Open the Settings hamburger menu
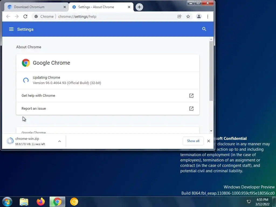This screenshot has width=276, height=207. 11,29
